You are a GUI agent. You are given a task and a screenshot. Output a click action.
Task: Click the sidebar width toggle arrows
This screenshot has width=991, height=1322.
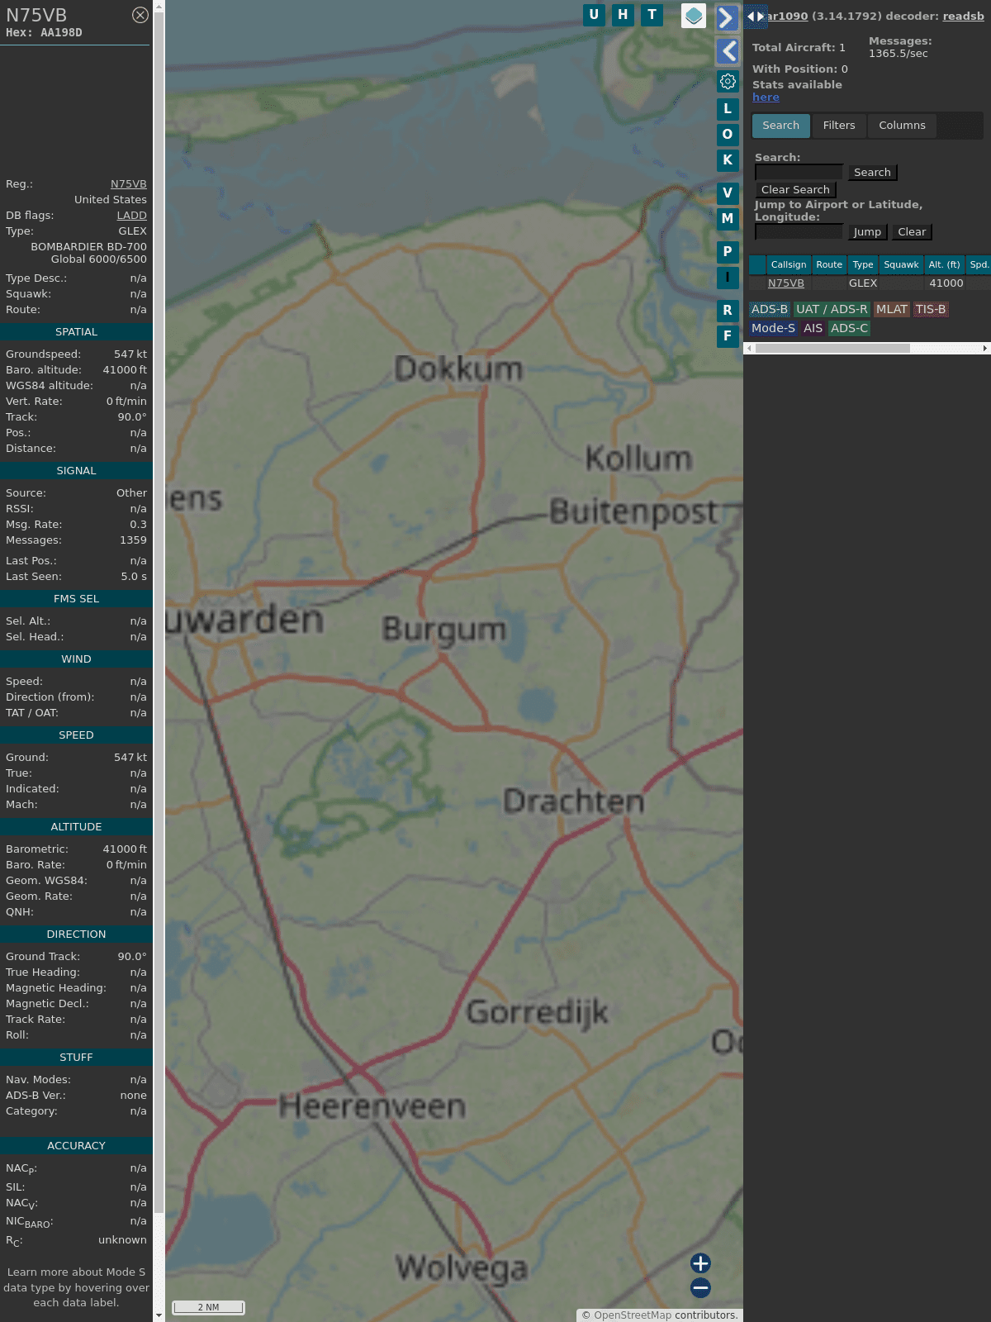(x=756, y=16)
